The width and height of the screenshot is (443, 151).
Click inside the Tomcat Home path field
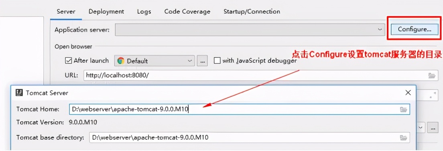point(240,109)
